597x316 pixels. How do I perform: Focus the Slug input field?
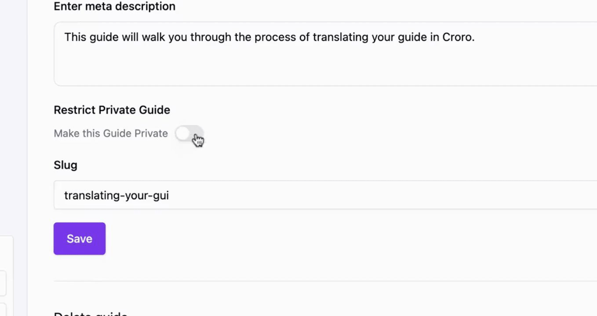[325, 195]
